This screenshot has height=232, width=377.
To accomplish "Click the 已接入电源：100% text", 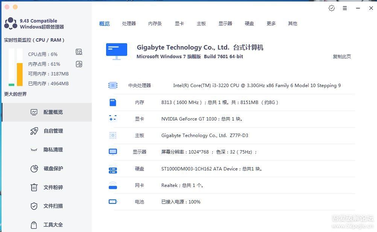I will (x=181, y=202).
